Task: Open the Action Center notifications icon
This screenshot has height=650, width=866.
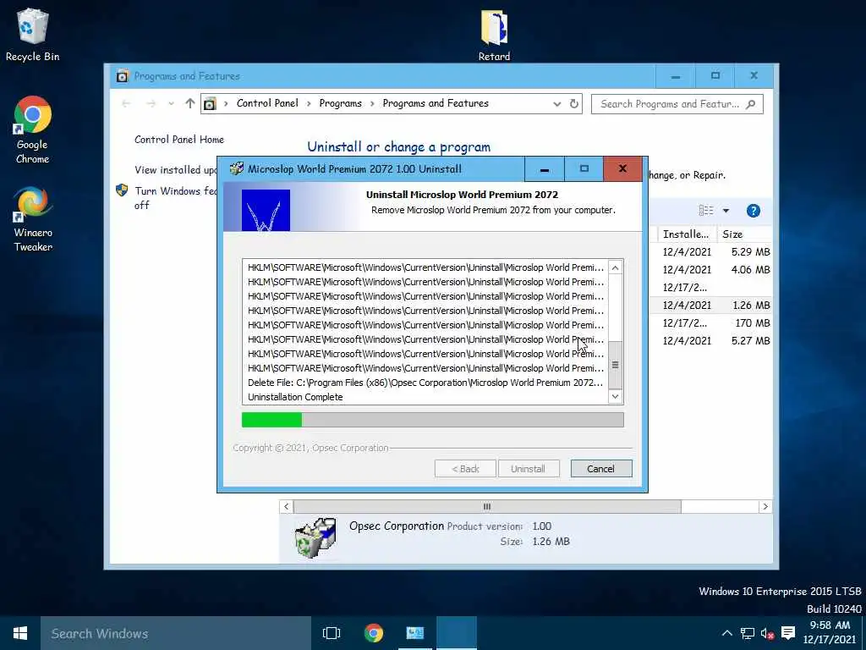Action: (788, 633)
